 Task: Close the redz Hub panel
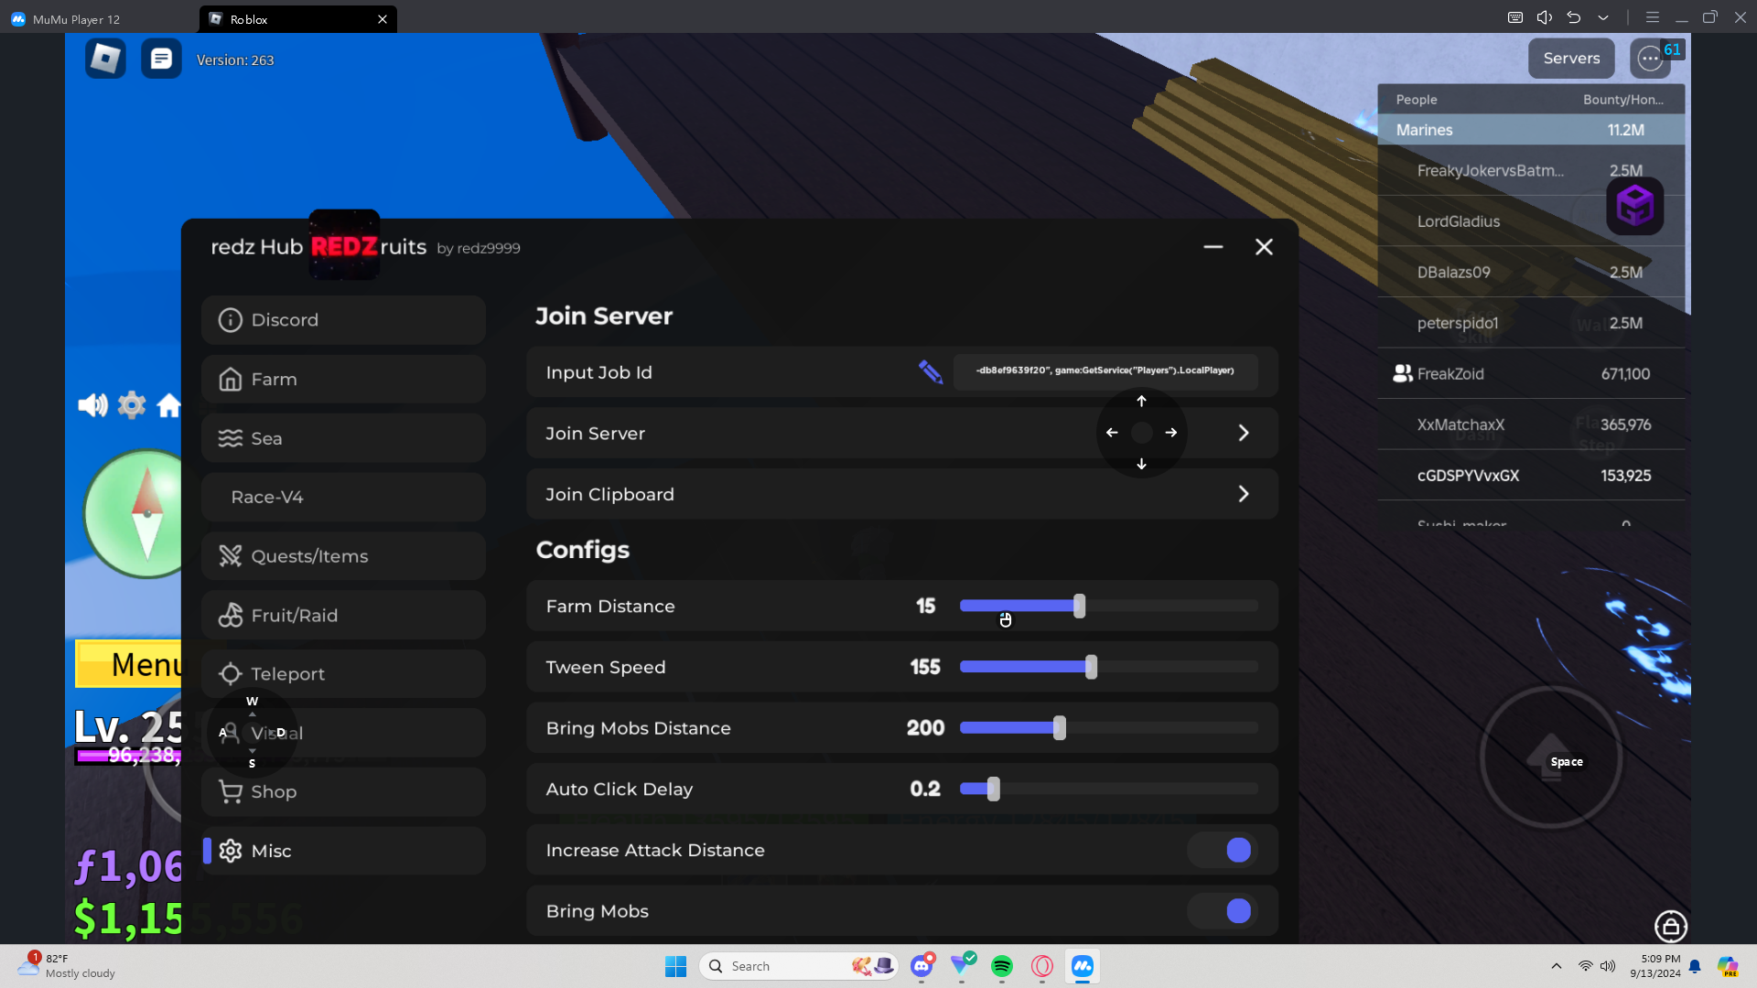1264,247
